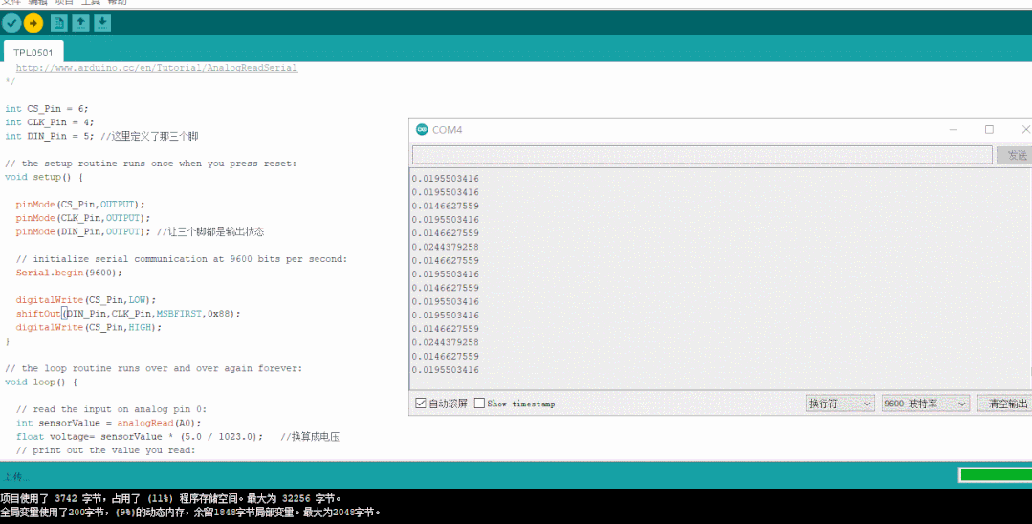Open the 换行符 line ending dropdown
The height and width of the screenshot is (524, 1032).
(x=840, y=404)
